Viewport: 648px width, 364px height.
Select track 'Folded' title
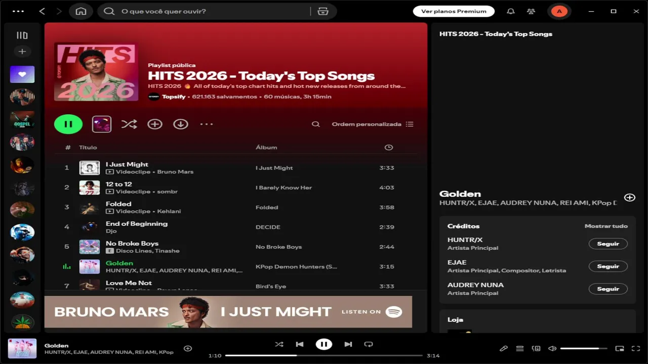coord(118,204)
